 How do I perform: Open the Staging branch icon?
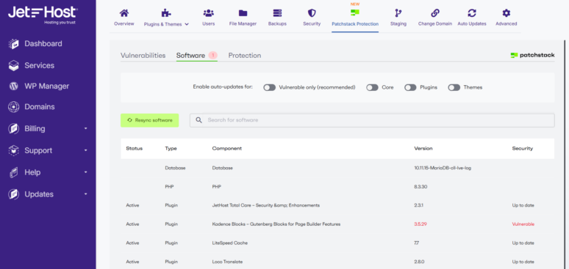(x=398, y=13)
